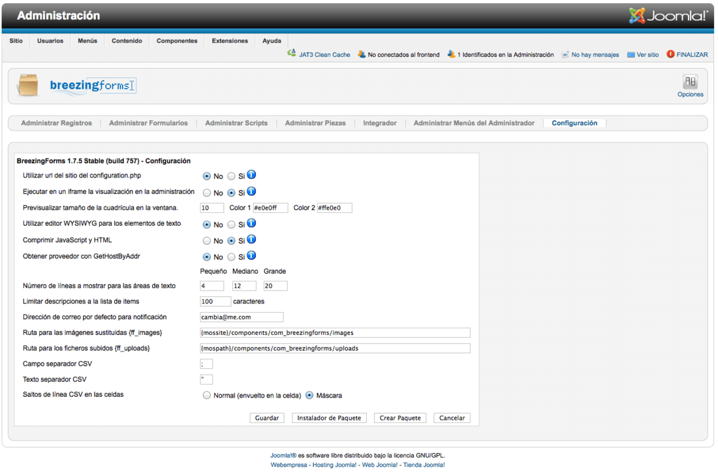Screen dimensions: 718x472
Task: Open the Webempresa footer link
Action: [x=289, y=465]
